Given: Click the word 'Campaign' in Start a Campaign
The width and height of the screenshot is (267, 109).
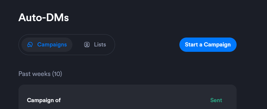Looking at the screenshot, I should click(x=217, y=45).
